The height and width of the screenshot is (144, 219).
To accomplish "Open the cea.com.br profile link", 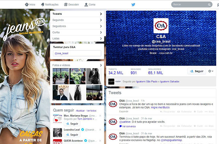I will click(x=166, y=53).
